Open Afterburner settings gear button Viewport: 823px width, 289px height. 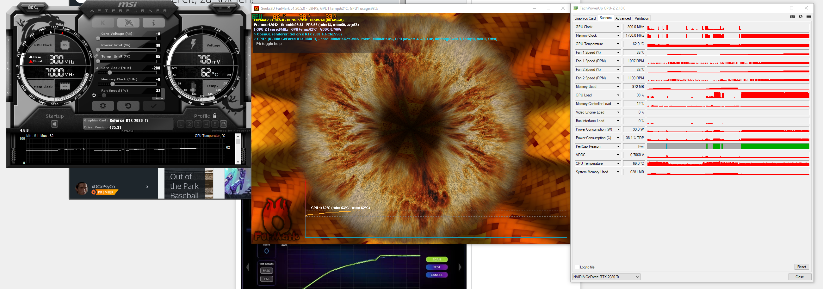(x=103, y=106)
